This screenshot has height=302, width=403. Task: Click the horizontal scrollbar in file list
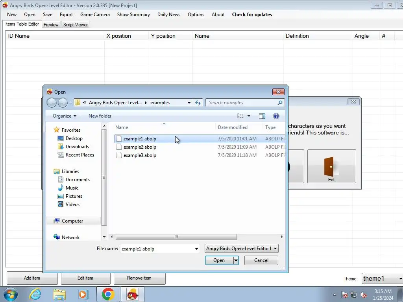176,237
